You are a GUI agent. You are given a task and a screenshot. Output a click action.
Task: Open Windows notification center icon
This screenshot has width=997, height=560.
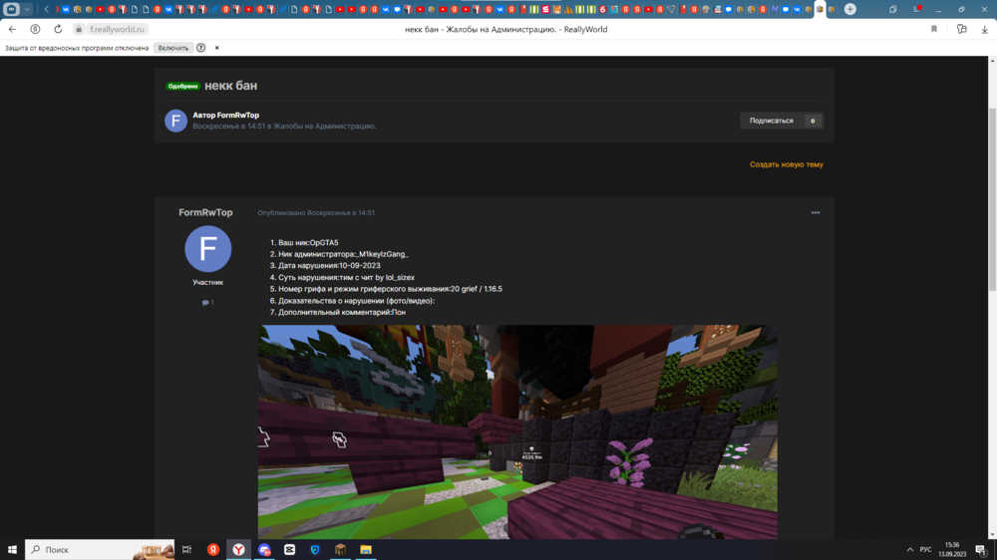[982, 550]
